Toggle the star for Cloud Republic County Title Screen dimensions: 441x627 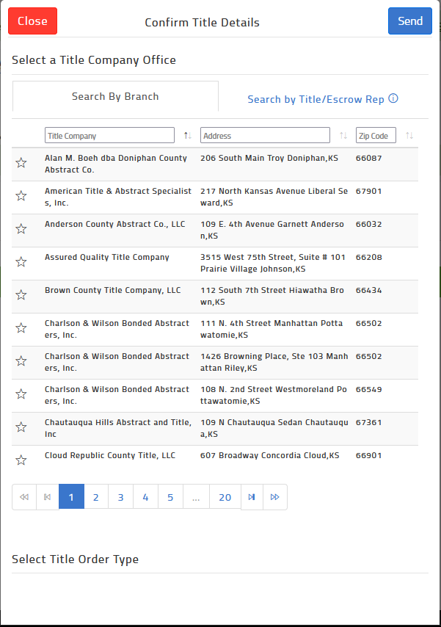click(x=21, y=460)
